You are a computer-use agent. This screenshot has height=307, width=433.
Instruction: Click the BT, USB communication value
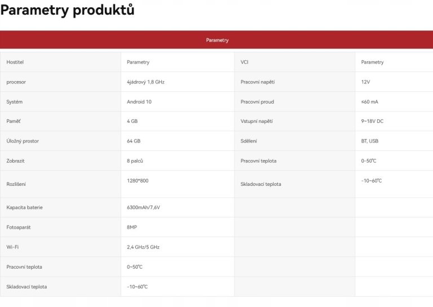tap(369, 141)
